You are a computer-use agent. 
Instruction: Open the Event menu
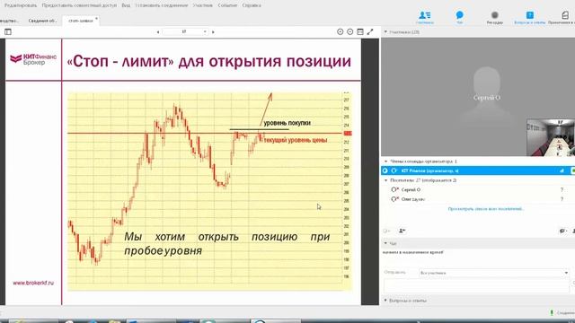pos(227,5)
